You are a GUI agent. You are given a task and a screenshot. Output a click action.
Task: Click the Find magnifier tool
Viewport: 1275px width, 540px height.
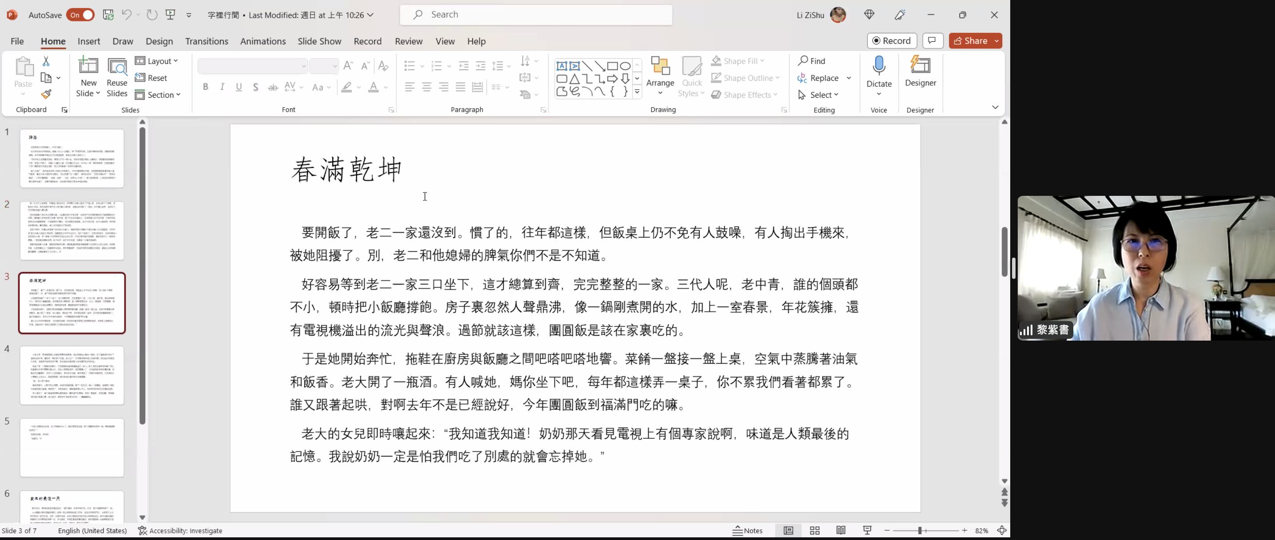(812, 61)
